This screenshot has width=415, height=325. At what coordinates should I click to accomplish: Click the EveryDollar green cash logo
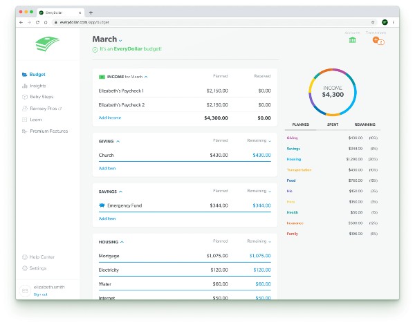(x=48, y=44)
